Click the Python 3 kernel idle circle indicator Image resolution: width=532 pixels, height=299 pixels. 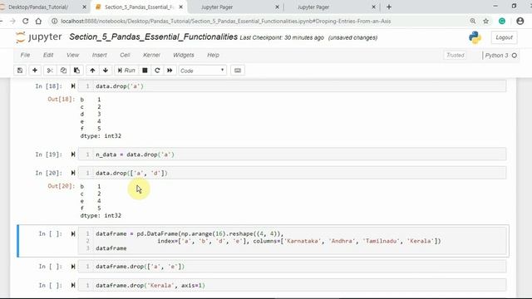pyautogui.click(x=515, y=56)
